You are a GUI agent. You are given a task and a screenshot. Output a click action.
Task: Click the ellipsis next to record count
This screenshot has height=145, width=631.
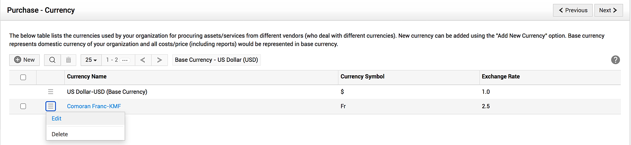pos(125,60)
